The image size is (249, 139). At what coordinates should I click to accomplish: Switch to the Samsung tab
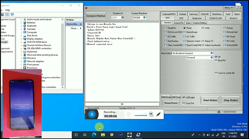click(193, 14)
